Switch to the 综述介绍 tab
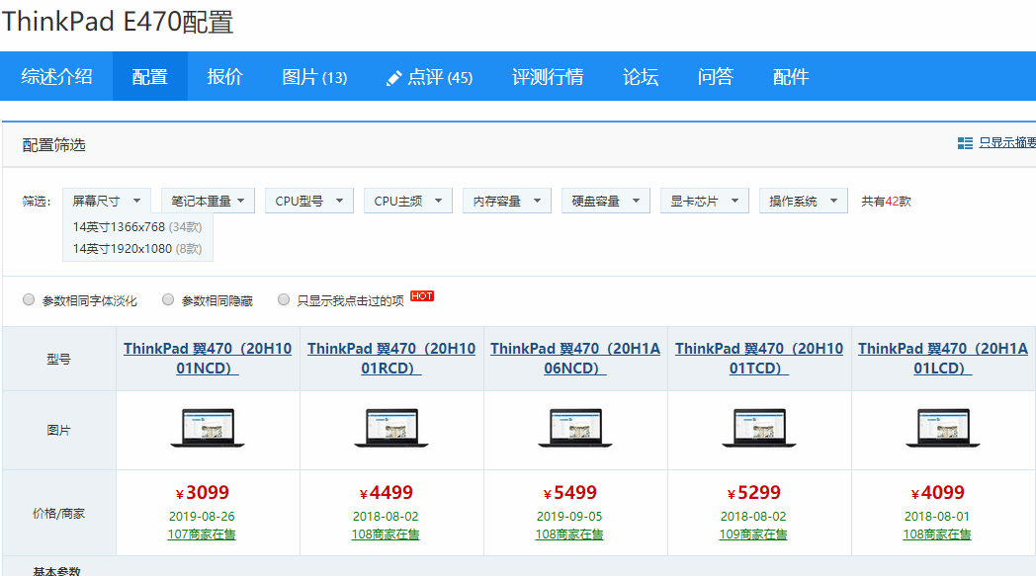 tap(56, 76)
